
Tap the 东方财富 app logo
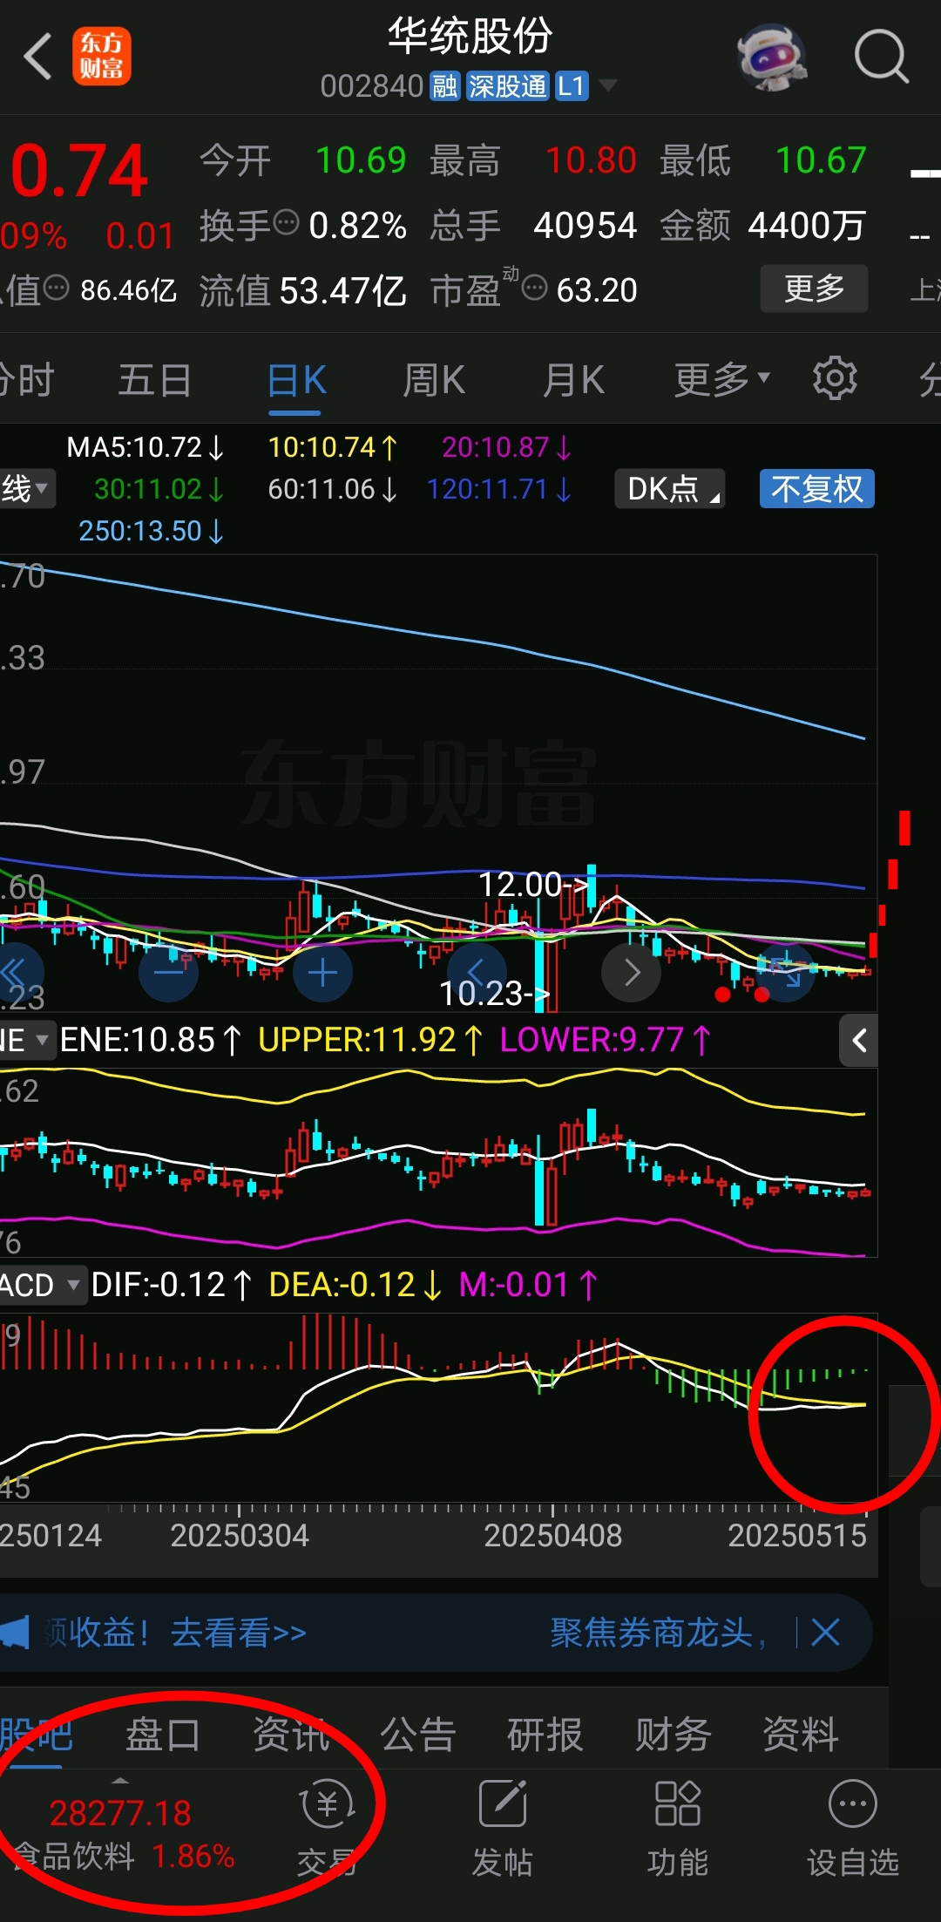tap(102, 57)
